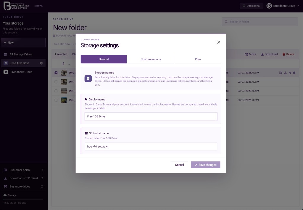Click the Broadbent Cloud Services logo

point(16,6)
